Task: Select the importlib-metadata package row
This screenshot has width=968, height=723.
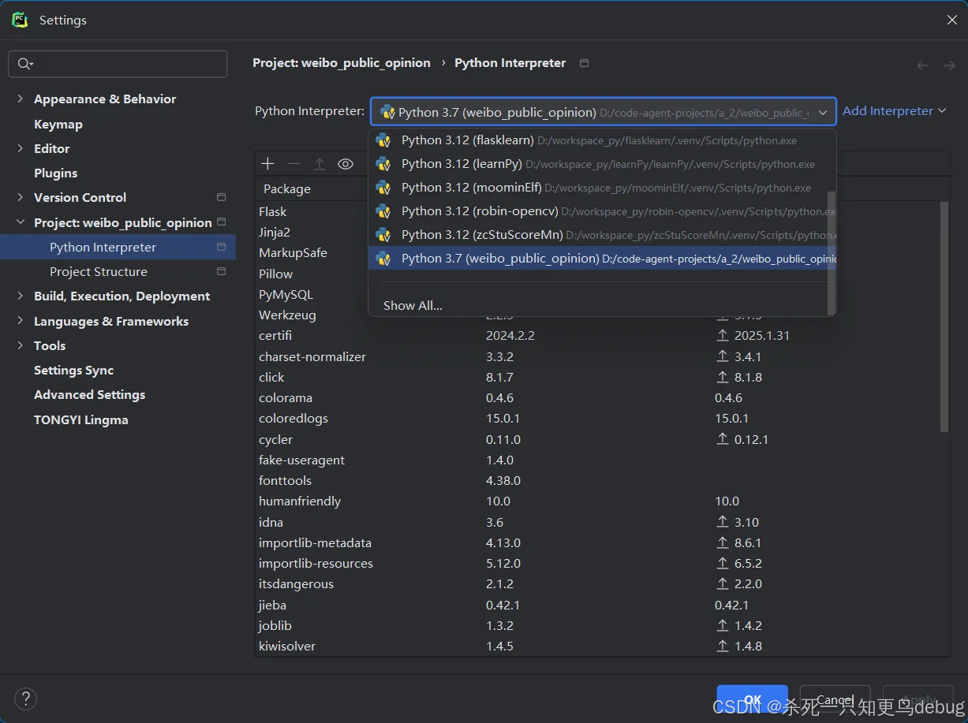Action: (598, 542)
